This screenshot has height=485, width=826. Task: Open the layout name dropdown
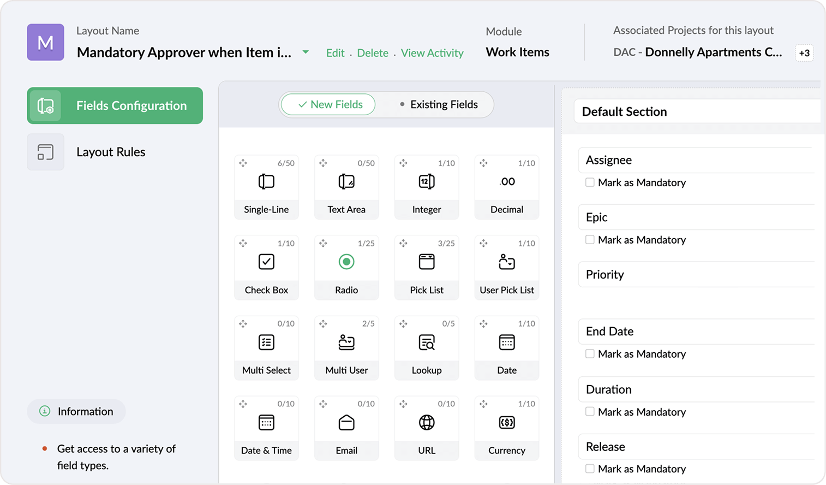tap(306, 52)
